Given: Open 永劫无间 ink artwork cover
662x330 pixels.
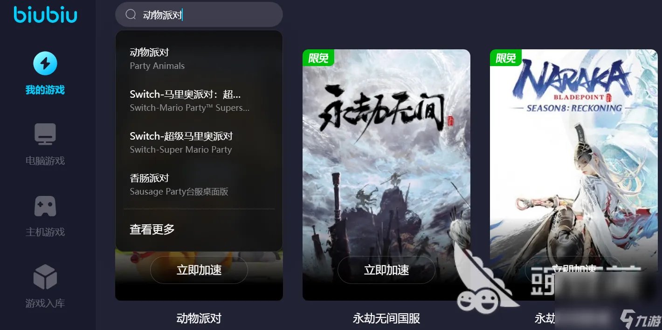Looking at the screenshot, I should [386, 175].
